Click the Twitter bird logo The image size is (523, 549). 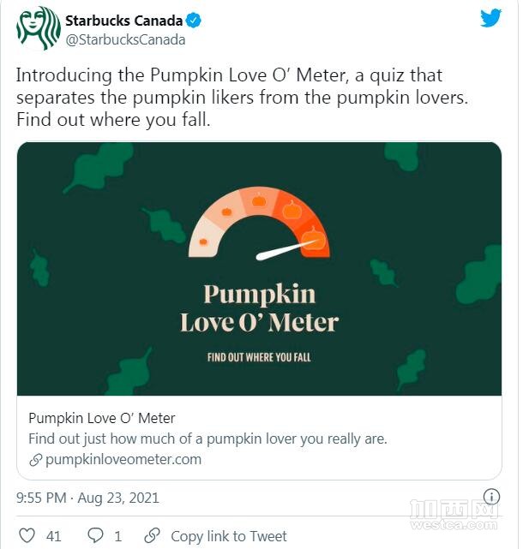490,18
